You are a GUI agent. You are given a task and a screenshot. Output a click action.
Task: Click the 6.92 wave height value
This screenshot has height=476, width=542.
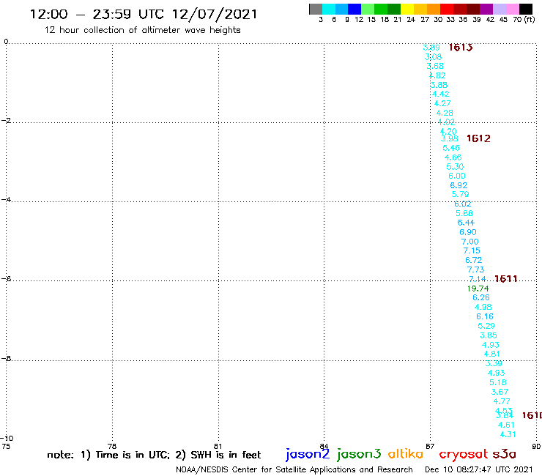coord(459,185)
